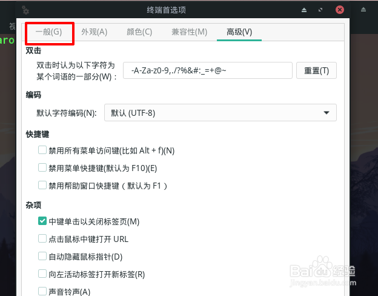Open the 默认字符编码 dropdown
Viewport: 378px width, 296px height.
pyautogui.click(x=220, y=113)
